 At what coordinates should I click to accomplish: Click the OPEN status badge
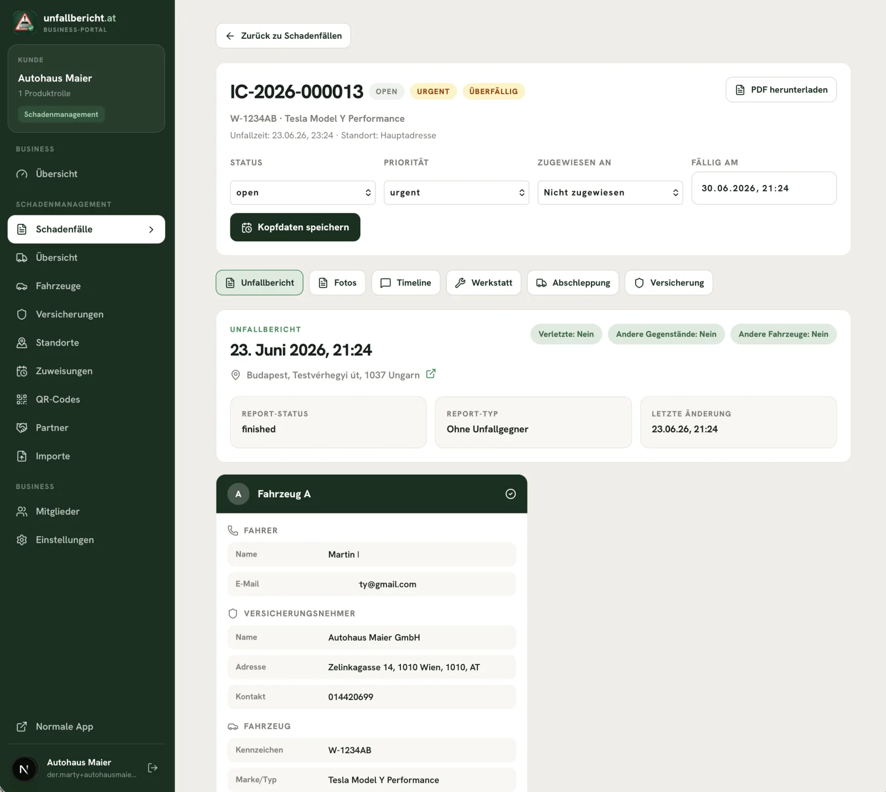coord(387,91)
